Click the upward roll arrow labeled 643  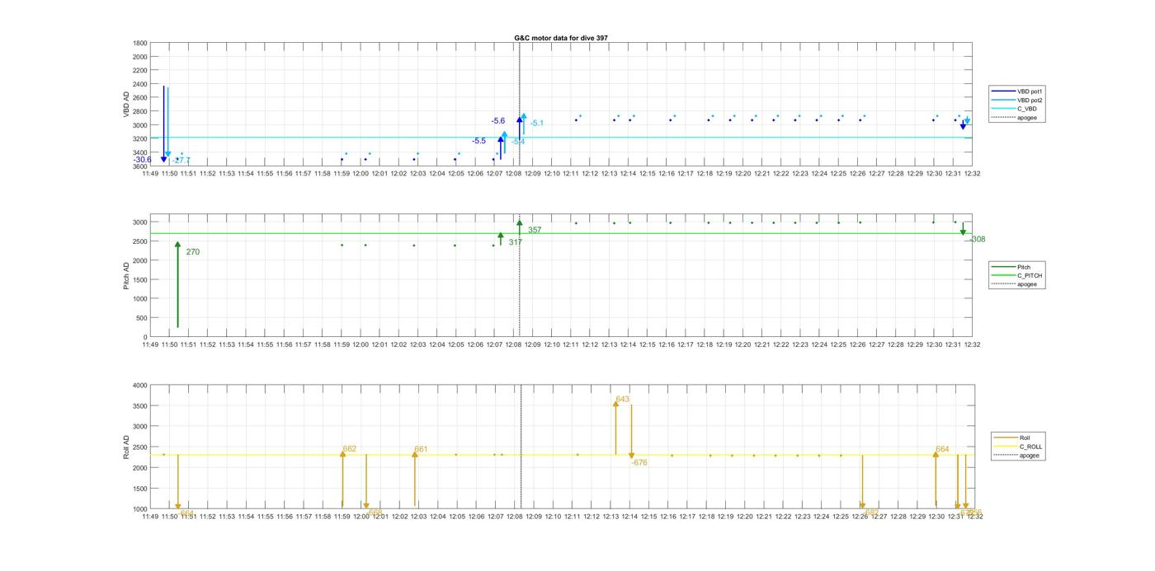point(615,427)
